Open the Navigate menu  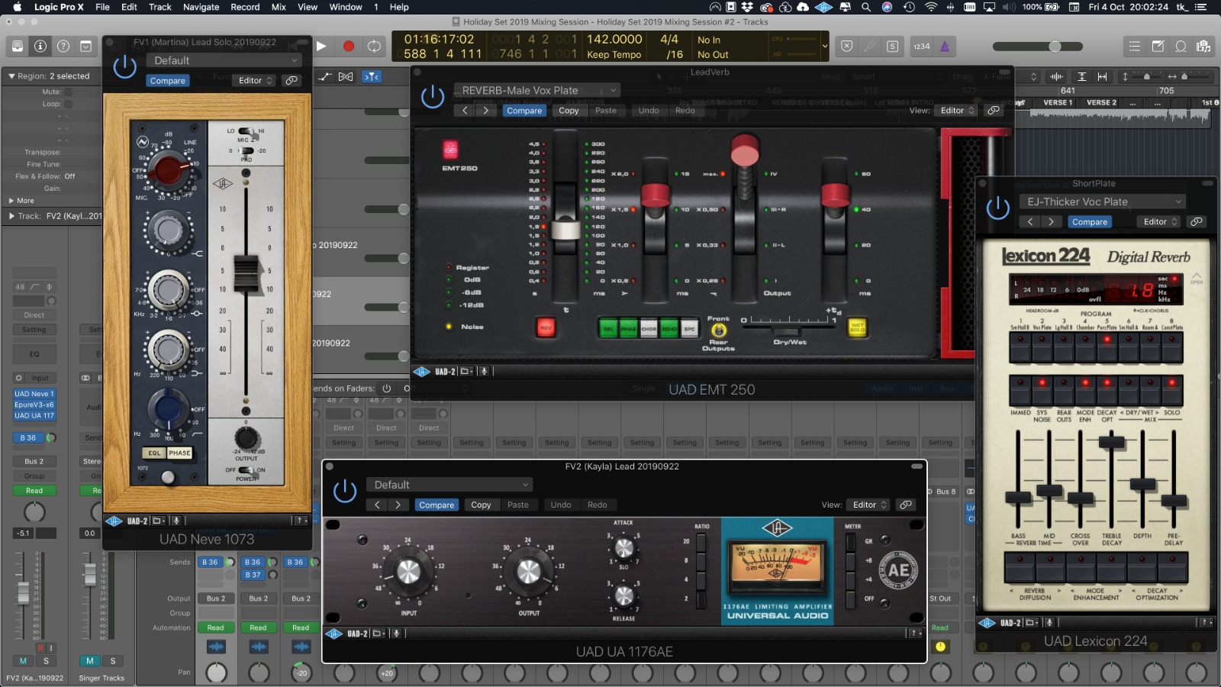[x=201, y=7]
